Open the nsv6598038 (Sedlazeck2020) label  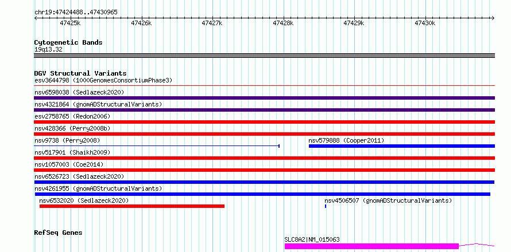[79, 92]
